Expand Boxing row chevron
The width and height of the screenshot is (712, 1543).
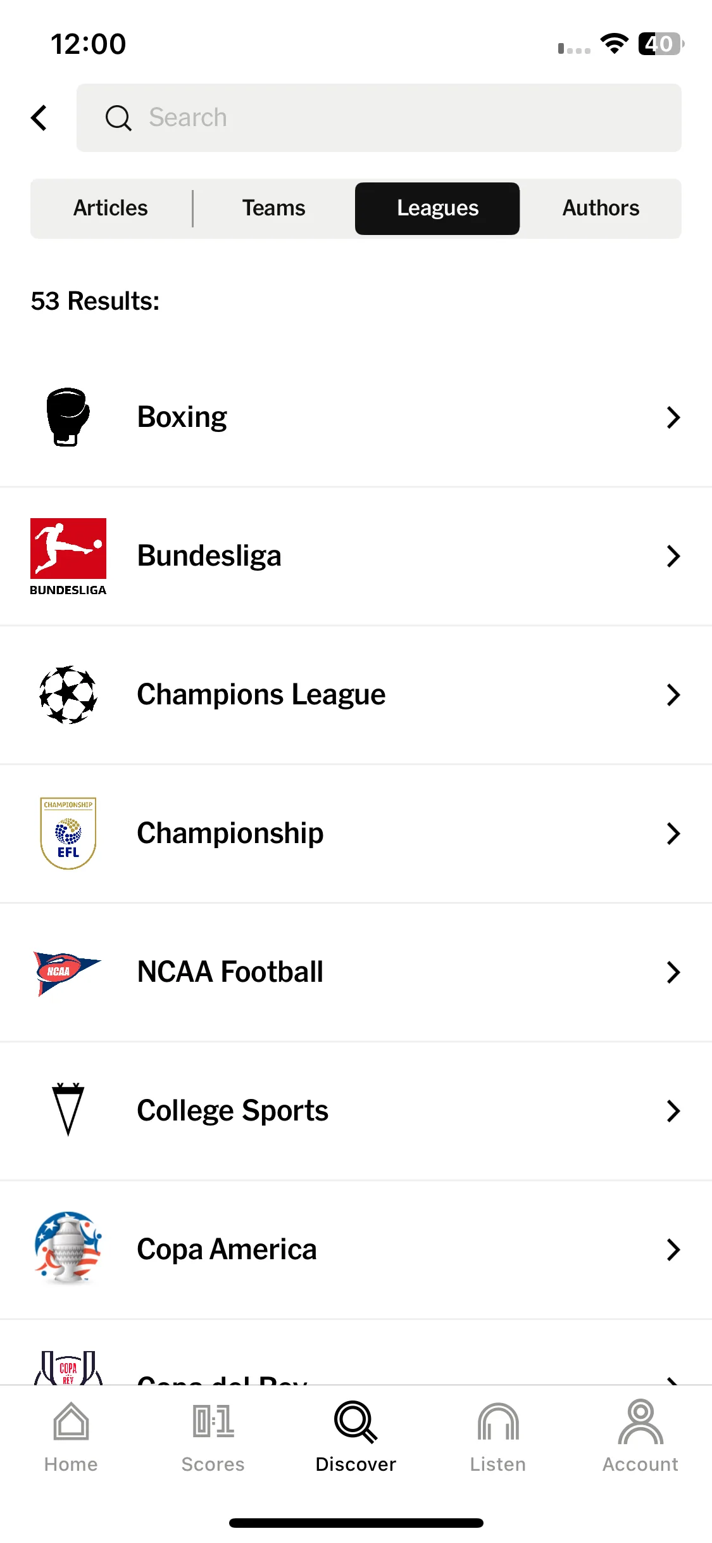673,417
